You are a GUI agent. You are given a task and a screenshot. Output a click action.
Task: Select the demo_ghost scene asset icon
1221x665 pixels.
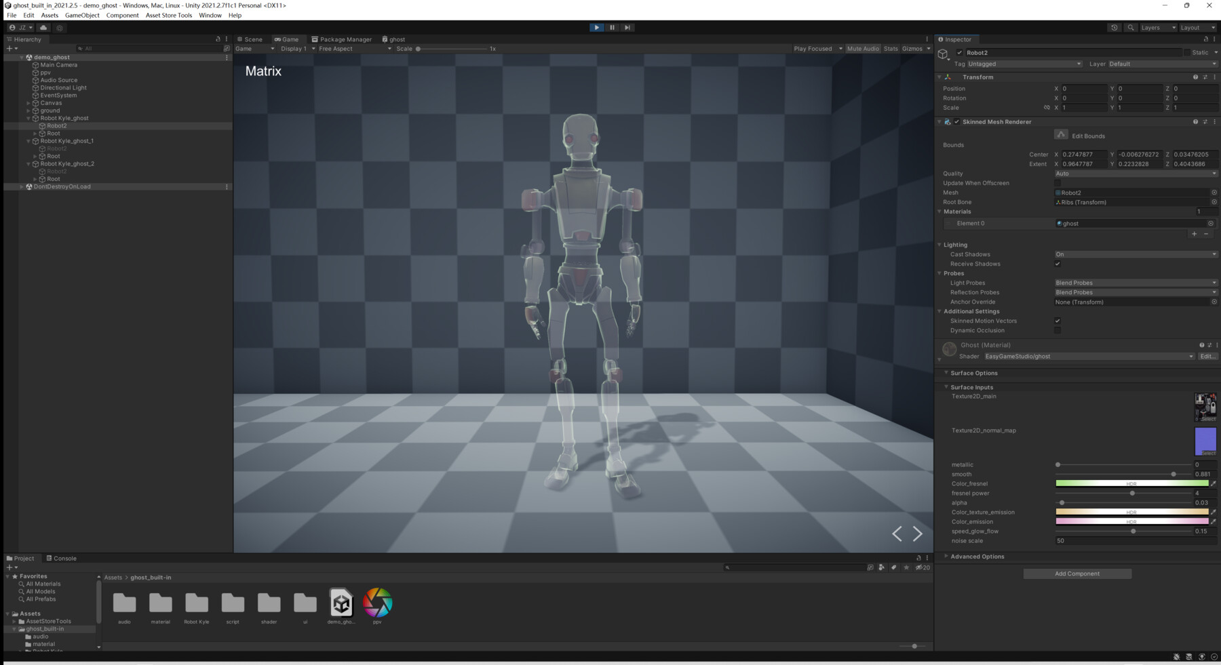pyautogui.click(x=341, y=603)
